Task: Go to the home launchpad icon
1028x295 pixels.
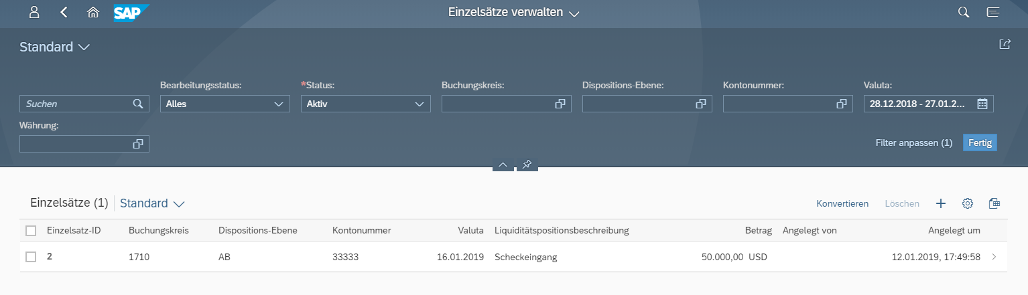Action: (93, 13)
